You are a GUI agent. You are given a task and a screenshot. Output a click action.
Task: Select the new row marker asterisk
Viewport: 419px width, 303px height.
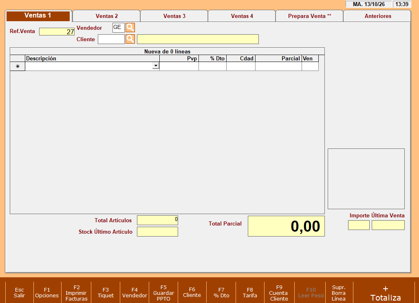(x=18, y=66)
